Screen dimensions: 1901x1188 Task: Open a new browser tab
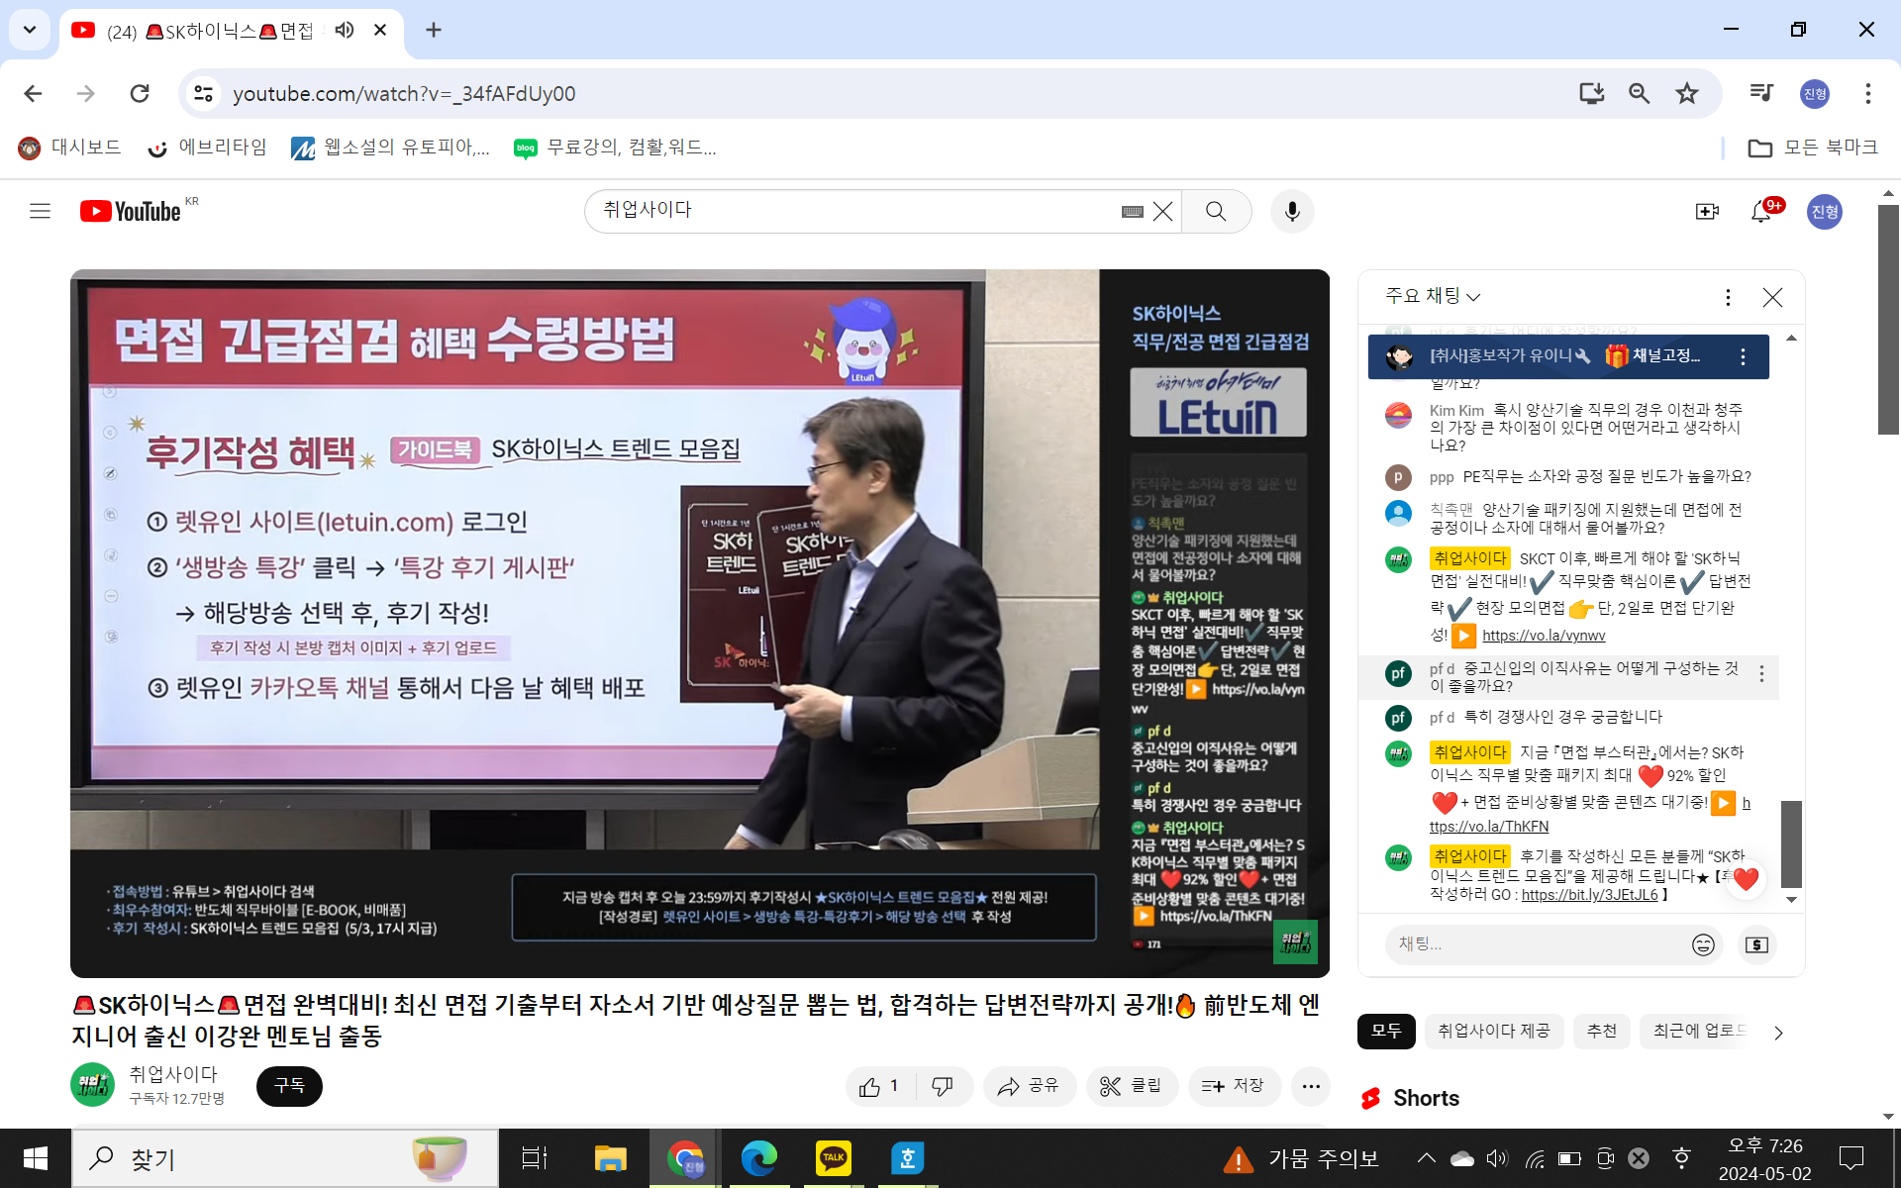pos(433,30)
